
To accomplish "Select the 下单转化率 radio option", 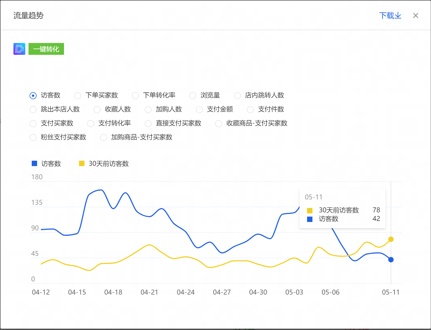I will pyautogui.click(x=135, y=95).
